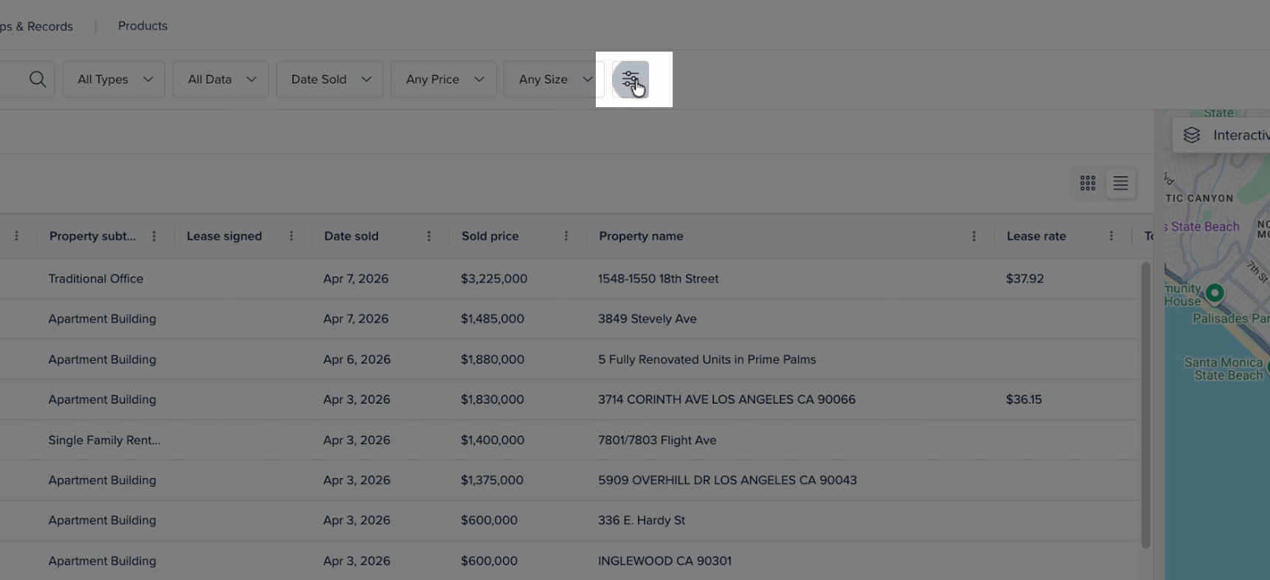Open the advanced filters sliders icon
The image size is (1270, 580).
coord(631,80)
